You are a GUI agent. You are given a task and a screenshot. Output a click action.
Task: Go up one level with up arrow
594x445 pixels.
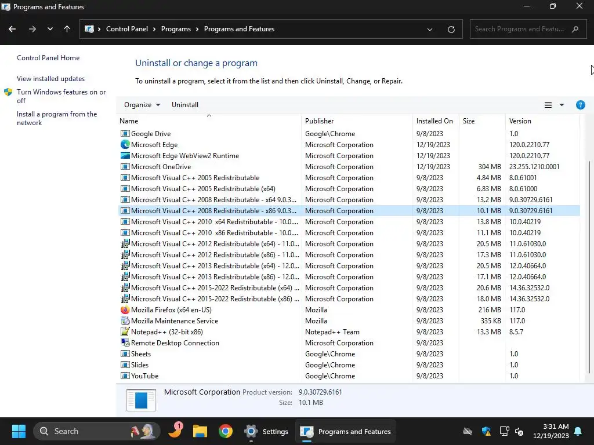click(x=67, y=29)
